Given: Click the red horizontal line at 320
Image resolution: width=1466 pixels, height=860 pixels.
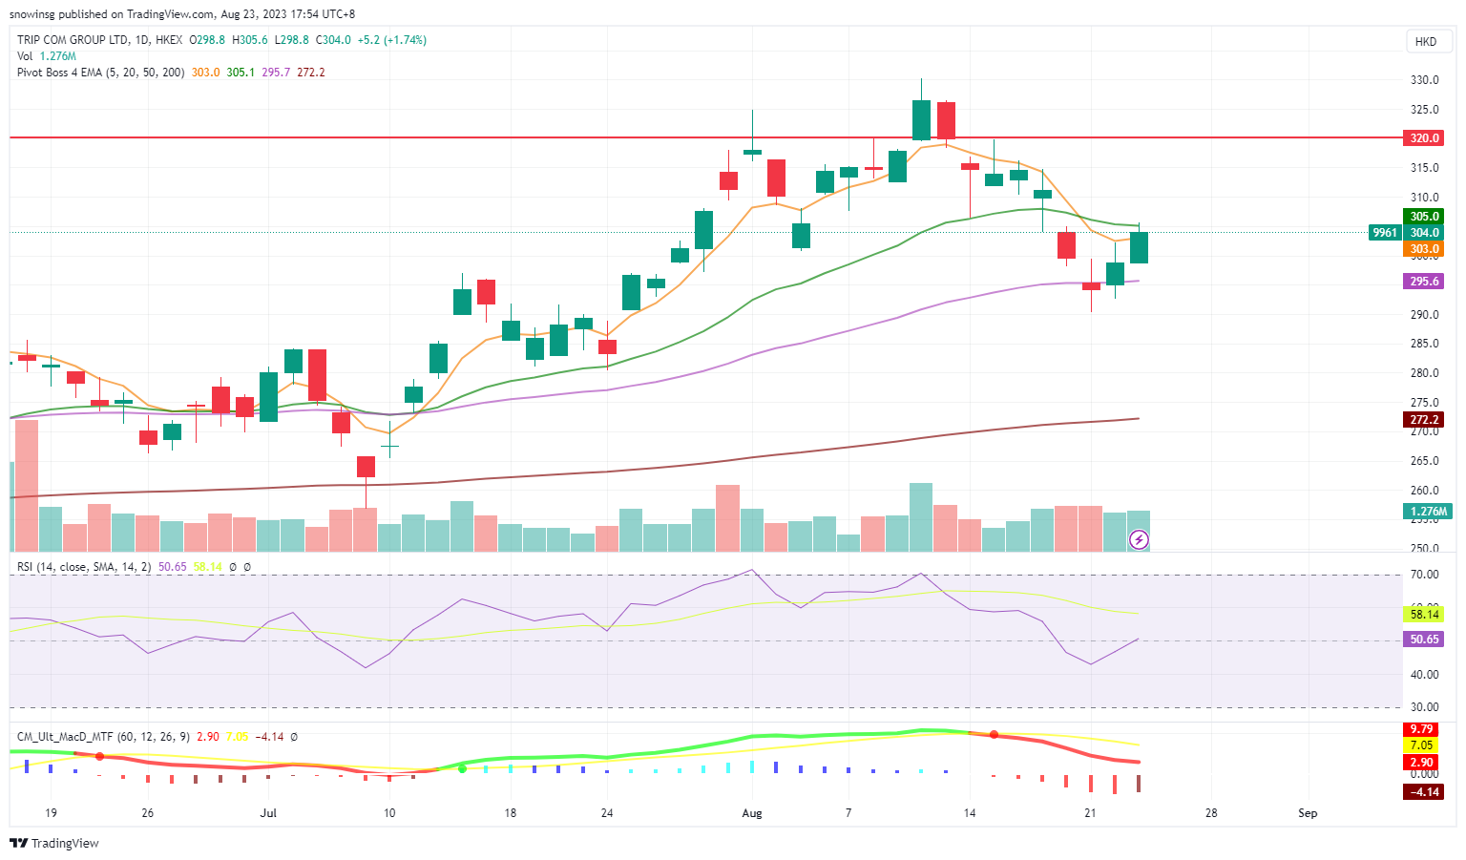Looking at the screenshot, I should pos(704,137).
